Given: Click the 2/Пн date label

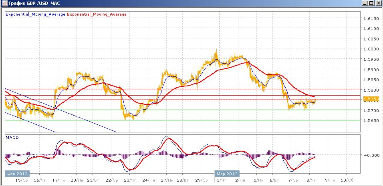Looking at the screenshot, I should (x=240, y=180).
